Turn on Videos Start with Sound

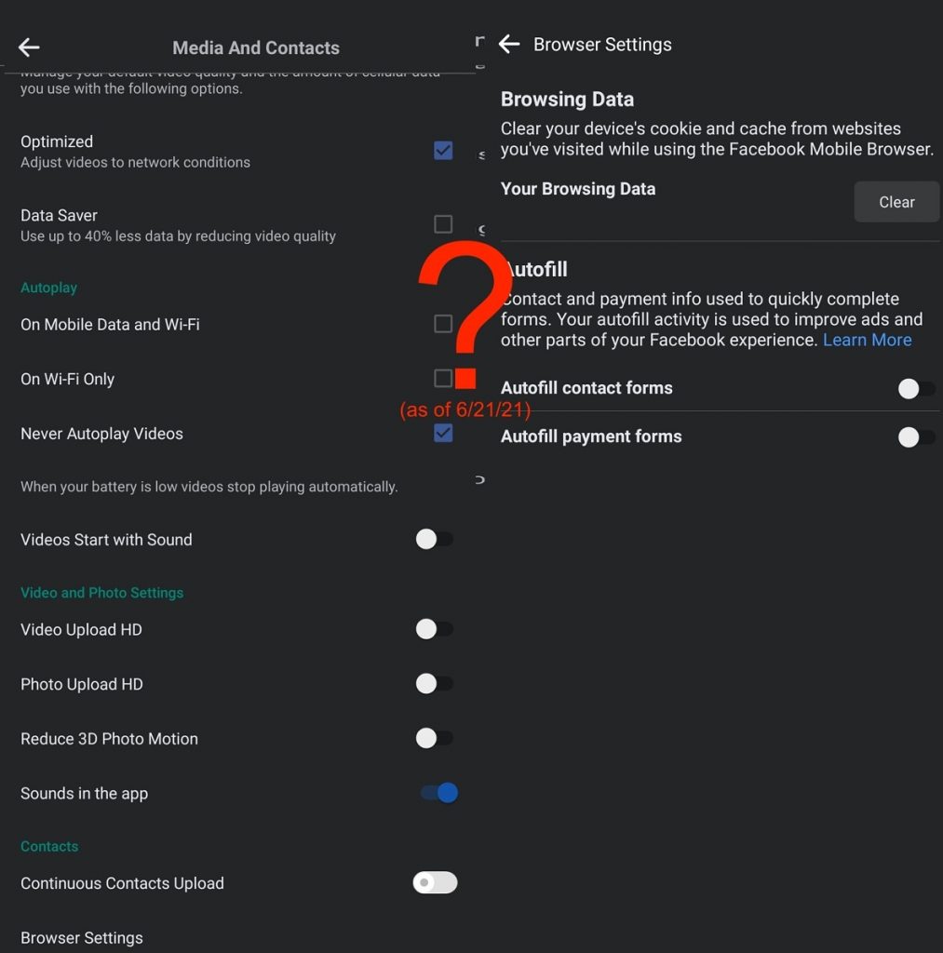(x=435, y=539)
